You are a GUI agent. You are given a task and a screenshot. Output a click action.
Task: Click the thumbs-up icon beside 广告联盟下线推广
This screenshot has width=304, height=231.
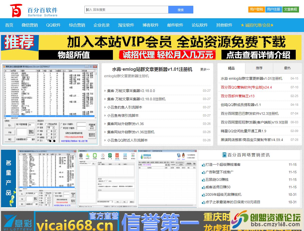pos(203,172)
